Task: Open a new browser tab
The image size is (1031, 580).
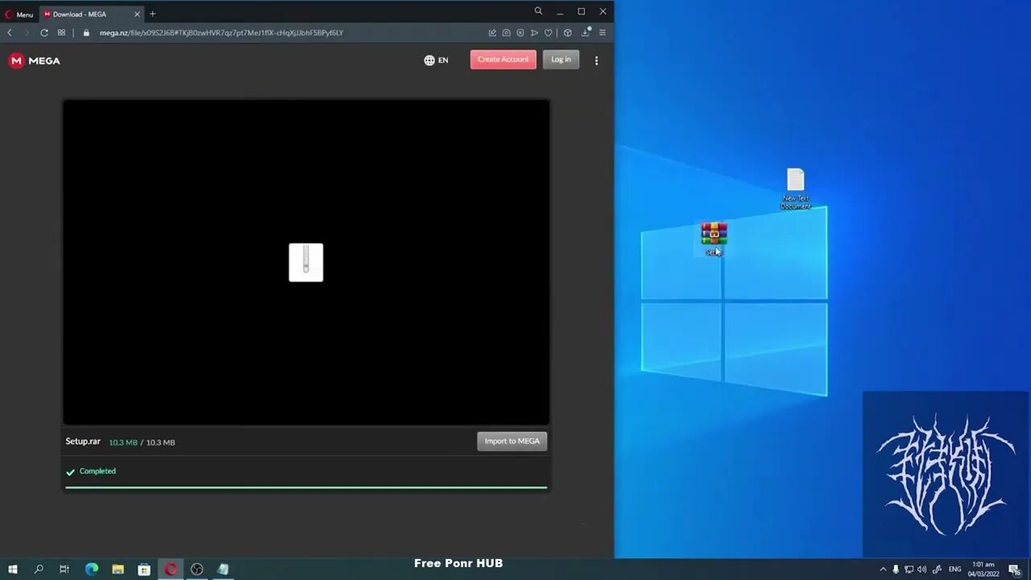Action: pyautogui.click(x=153, y=14)
